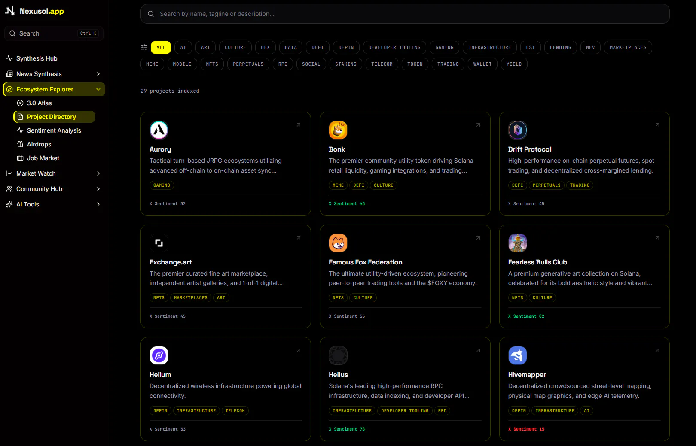
Task: Open Synthesis Hub in the sidebar
Action: pos(54,58)
